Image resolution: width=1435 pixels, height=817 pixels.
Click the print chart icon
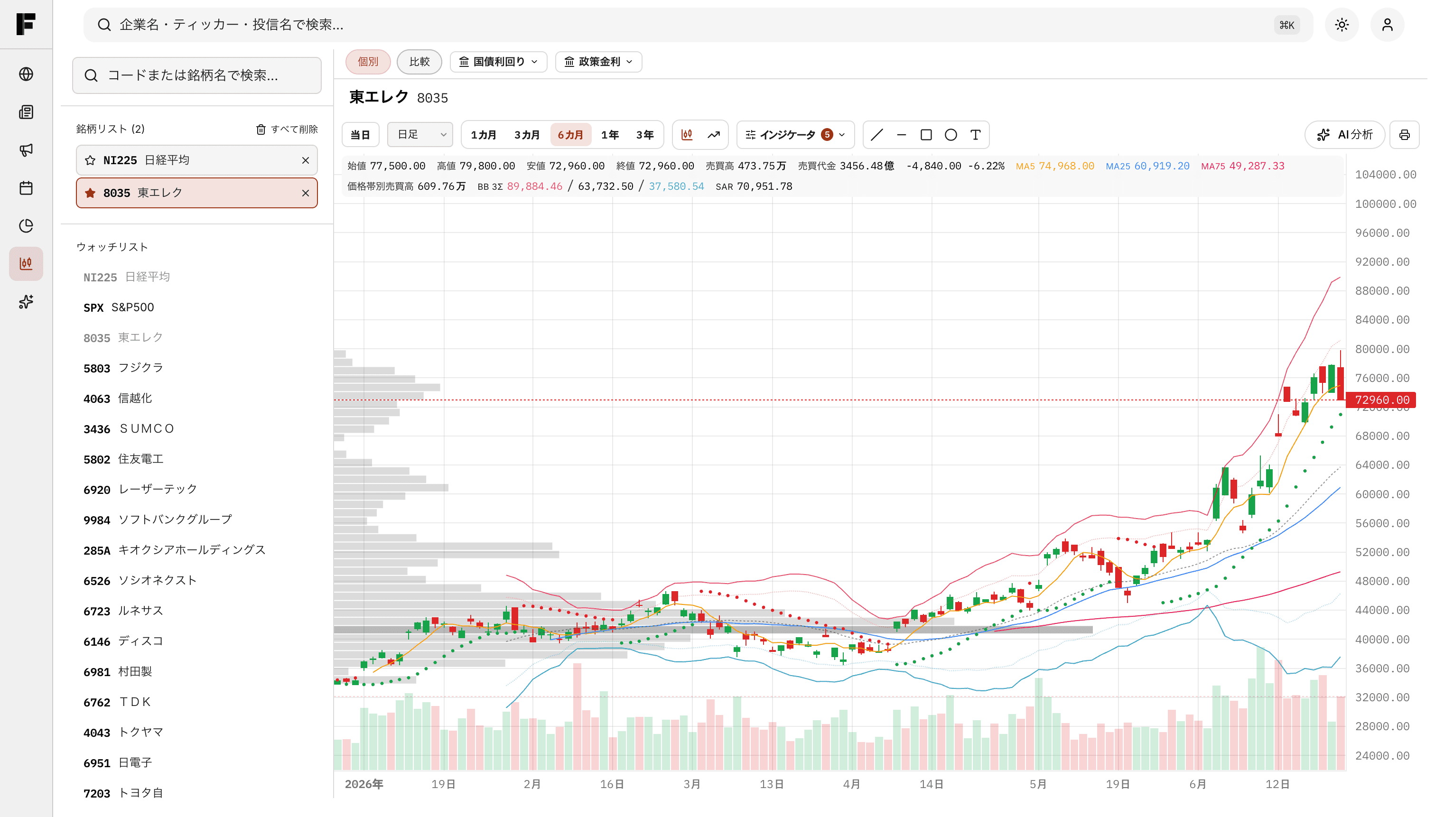tap(1404, 135)
